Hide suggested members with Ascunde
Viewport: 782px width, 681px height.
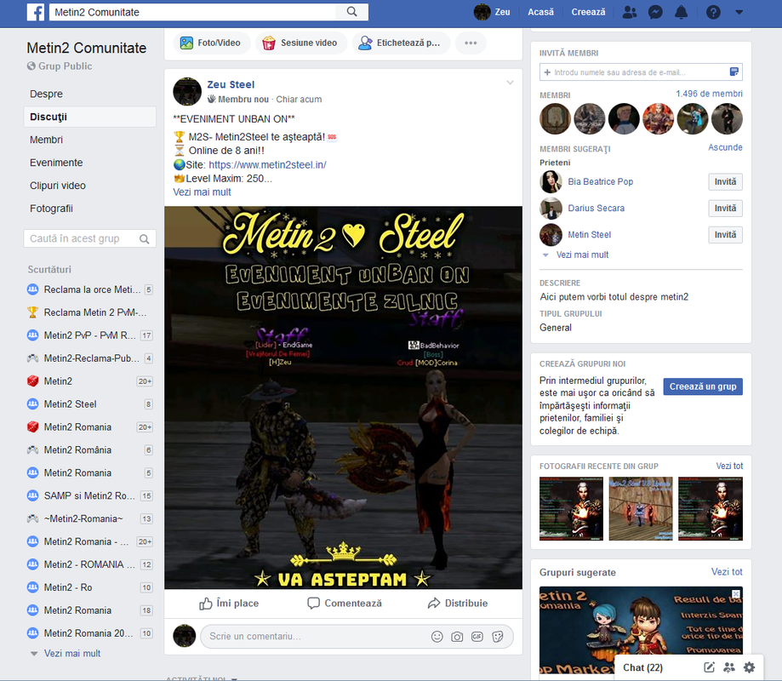[725, 147]
